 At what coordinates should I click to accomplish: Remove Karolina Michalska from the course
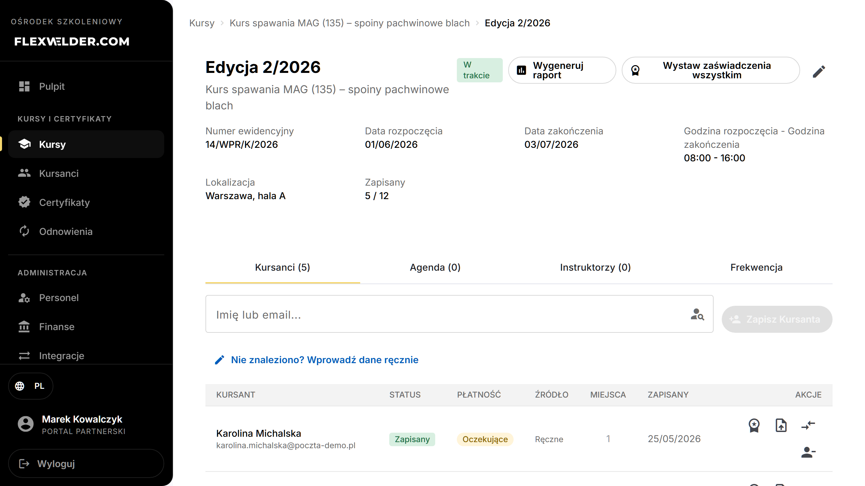(808, 452)
